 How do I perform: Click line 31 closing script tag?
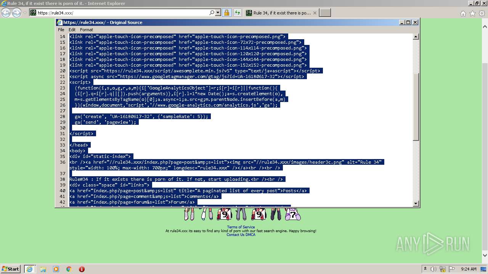(81, 134)
